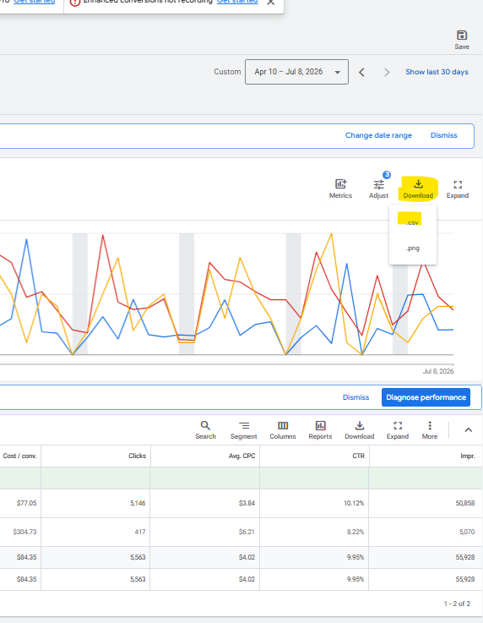
Task: Sort by Avg. CPC column header
Action: click(241, 456)
